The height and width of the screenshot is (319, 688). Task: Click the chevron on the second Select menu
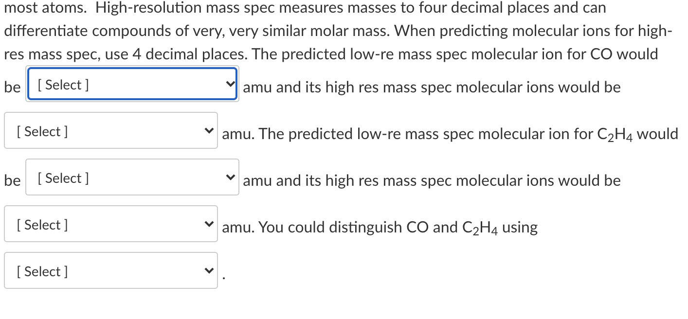click(x=209, y=130)
